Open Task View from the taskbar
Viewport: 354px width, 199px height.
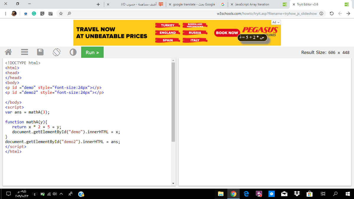[323, 194]
